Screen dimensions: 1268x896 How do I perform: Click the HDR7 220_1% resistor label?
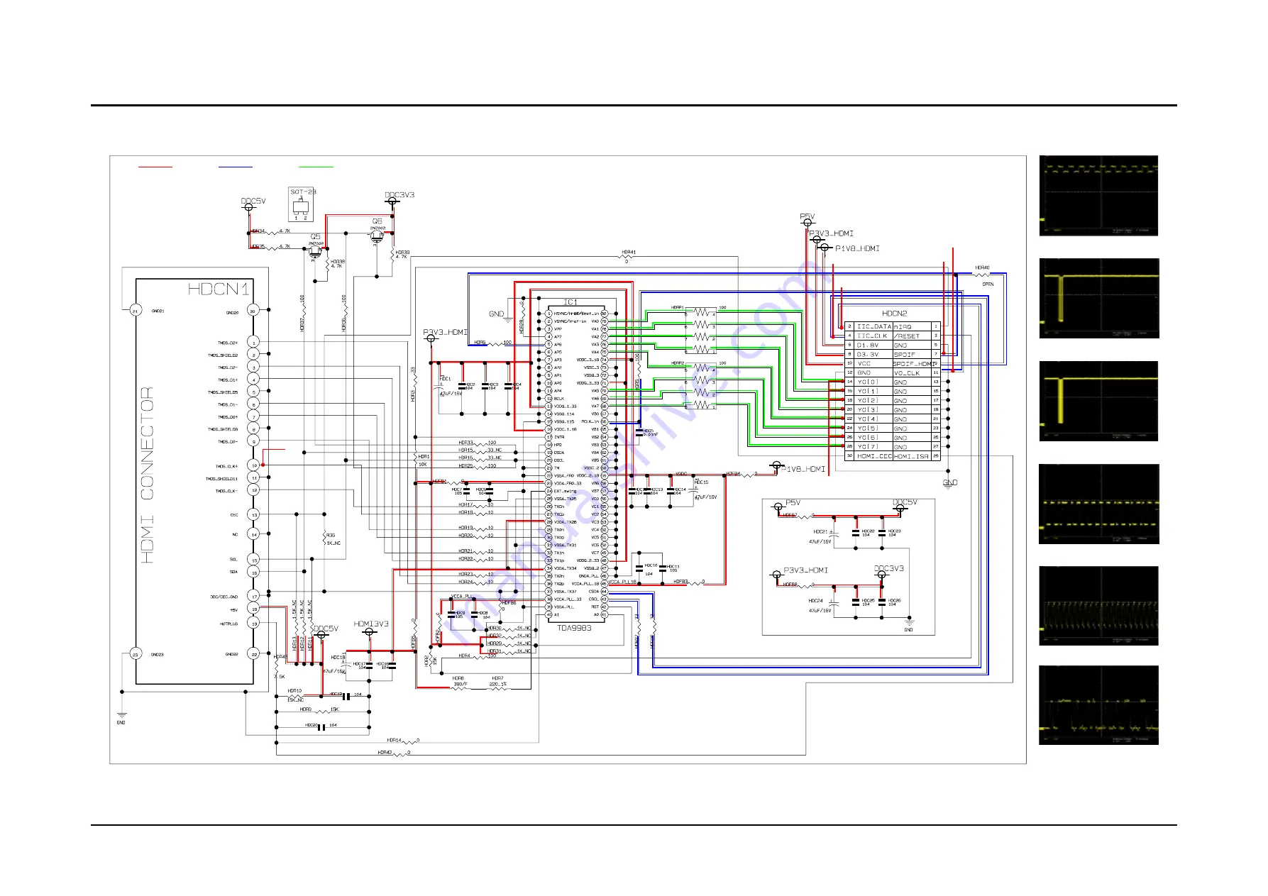[497, 681]
